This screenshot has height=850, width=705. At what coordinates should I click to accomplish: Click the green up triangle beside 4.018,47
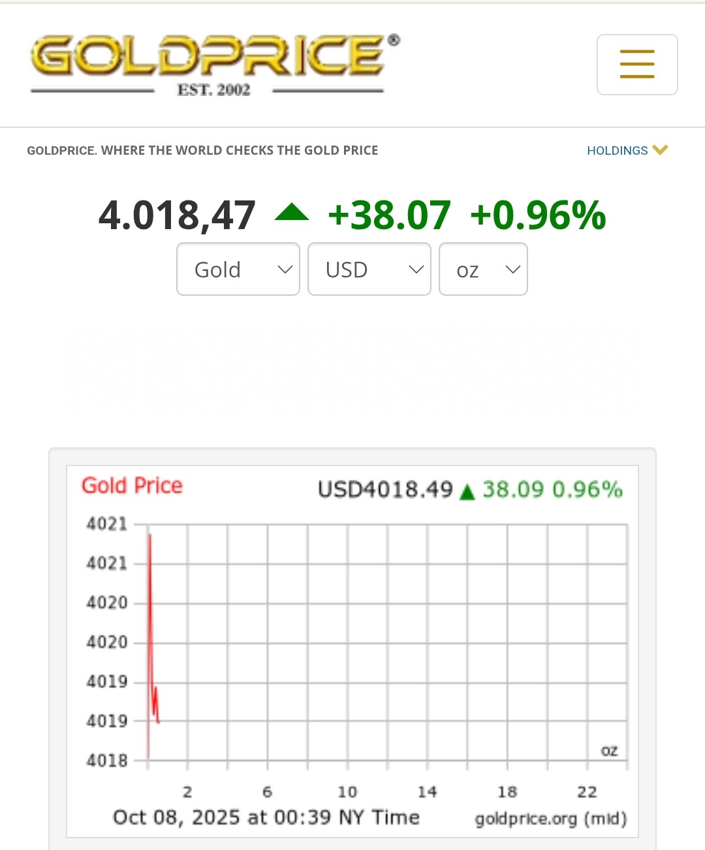292,213
